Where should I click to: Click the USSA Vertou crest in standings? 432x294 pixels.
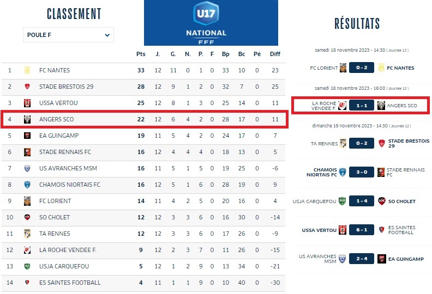[27, 103]
